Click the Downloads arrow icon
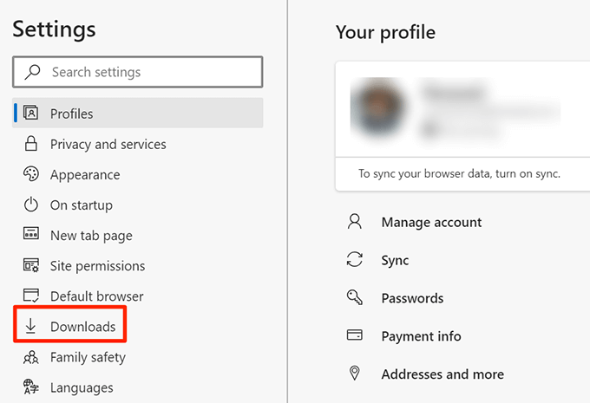 click(x=31, y=327)
